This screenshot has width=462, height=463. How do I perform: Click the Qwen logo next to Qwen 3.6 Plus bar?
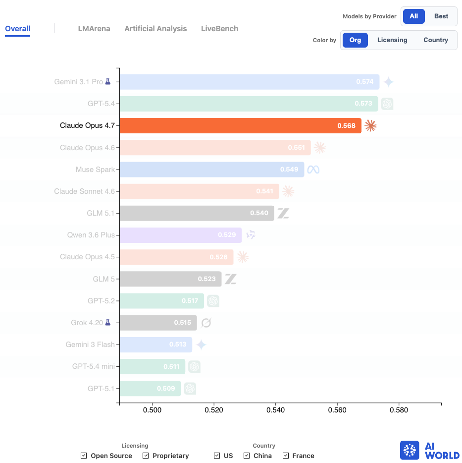tap(251, 235)
